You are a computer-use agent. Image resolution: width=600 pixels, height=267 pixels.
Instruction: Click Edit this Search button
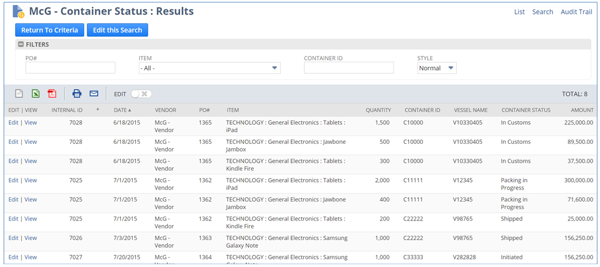point(118,30)
